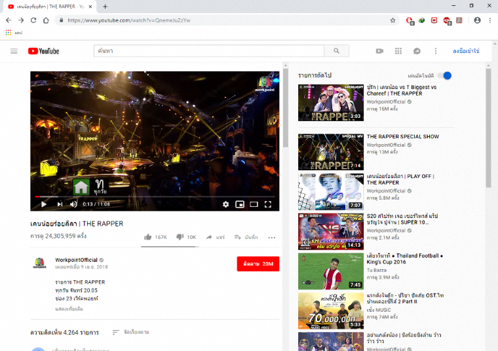Close the THE RAPPER YouTube tab
Viewport: 498px width, 351px height.
coord(90,7)
